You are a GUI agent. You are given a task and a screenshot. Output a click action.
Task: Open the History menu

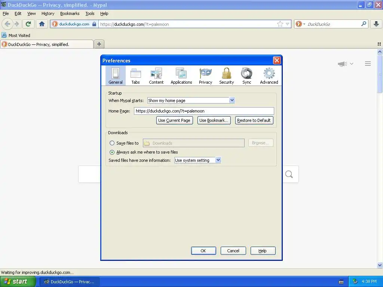coord(48,13)
